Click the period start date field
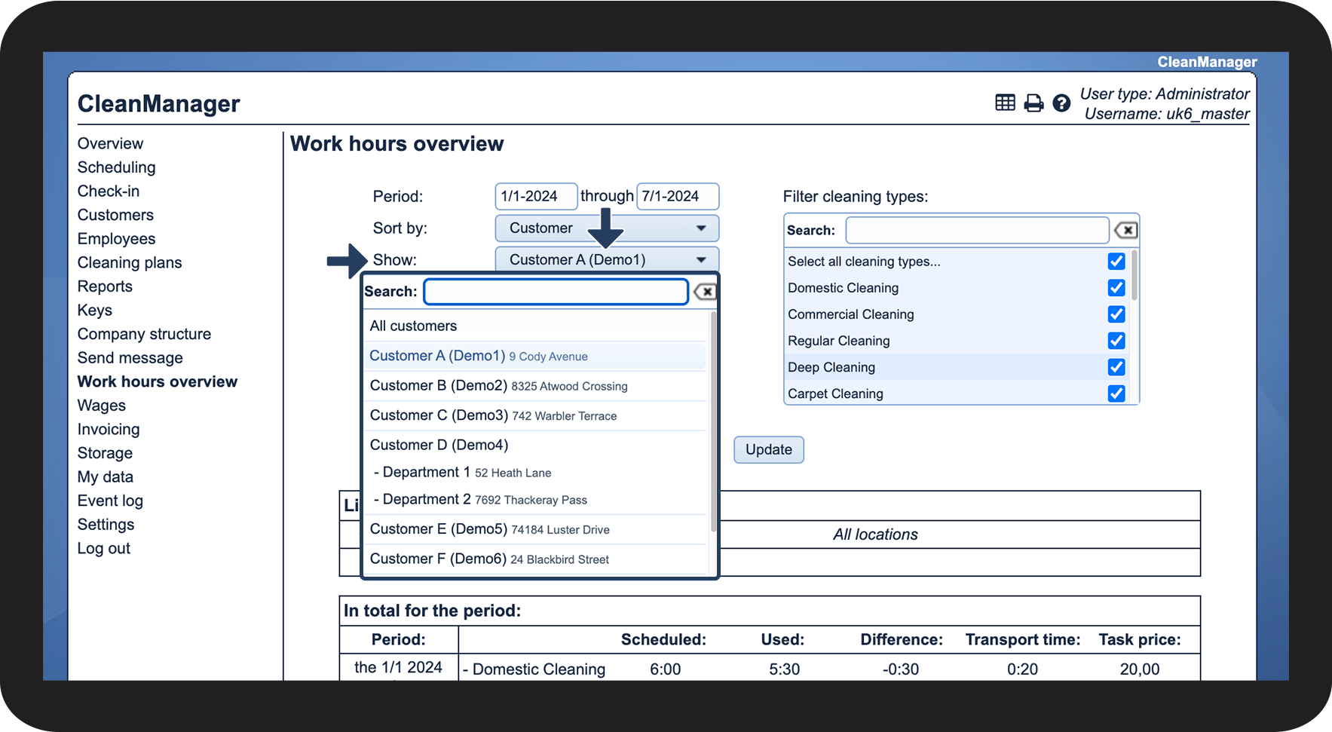The image size is (1332, 732). click(x=535, y=197)
